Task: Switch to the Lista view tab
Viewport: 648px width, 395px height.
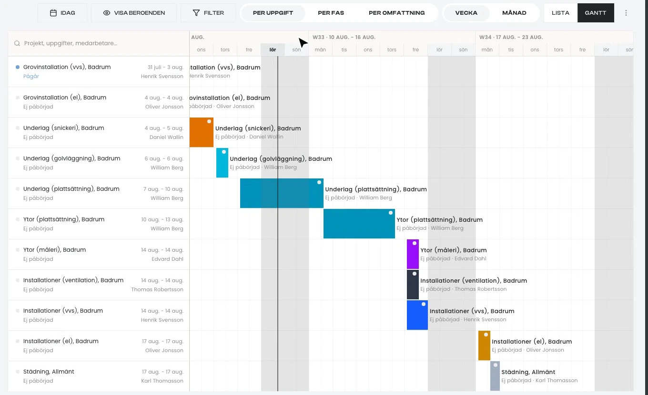Action: click(x=560, y=13)
